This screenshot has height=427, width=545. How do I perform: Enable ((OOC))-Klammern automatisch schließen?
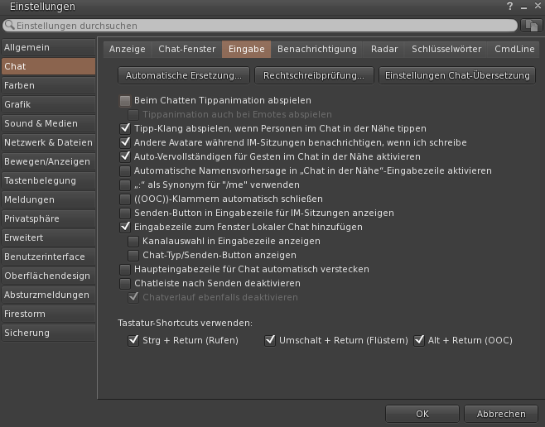[125, 199]
